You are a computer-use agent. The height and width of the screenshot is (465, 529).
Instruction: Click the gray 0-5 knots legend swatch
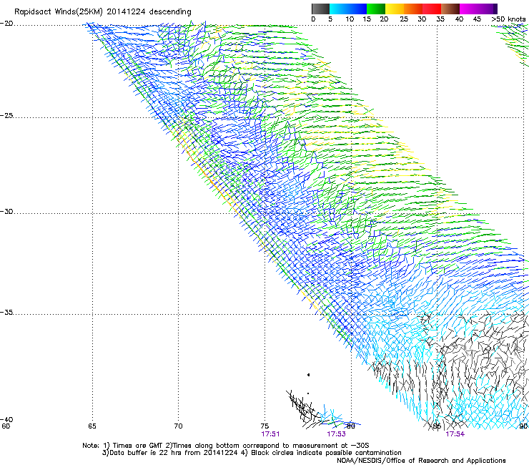pyautogui.click(x=320, y=9)
